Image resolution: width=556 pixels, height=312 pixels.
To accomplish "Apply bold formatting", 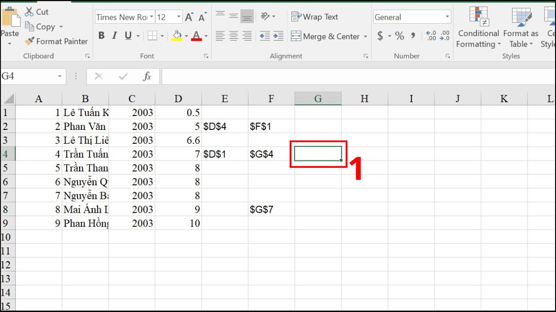I will (x=101, y=35).
